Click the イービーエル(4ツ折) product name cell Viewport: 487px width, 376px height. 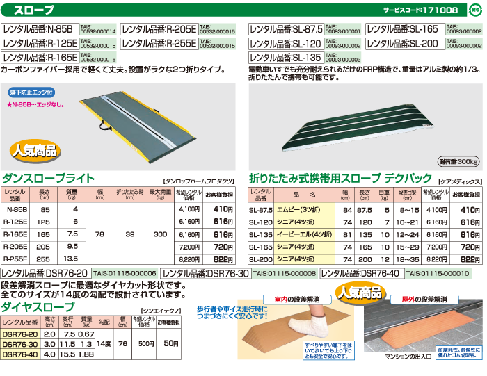pos(305,234)
